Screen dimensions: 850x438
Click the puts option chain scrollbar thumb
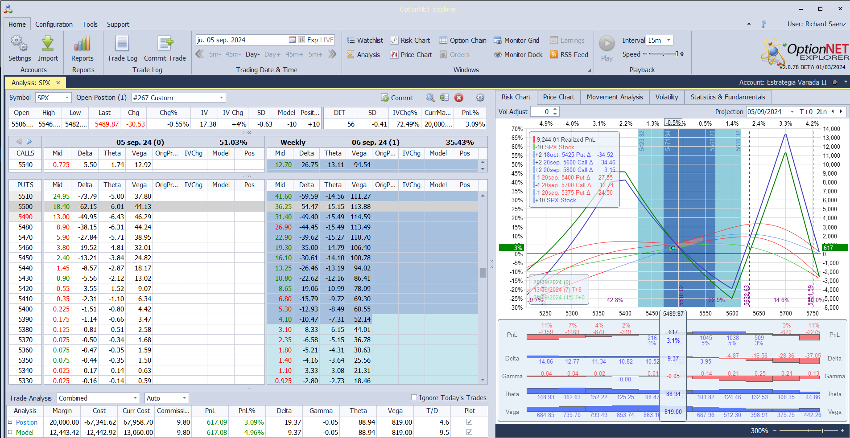[x=483, y=273]
